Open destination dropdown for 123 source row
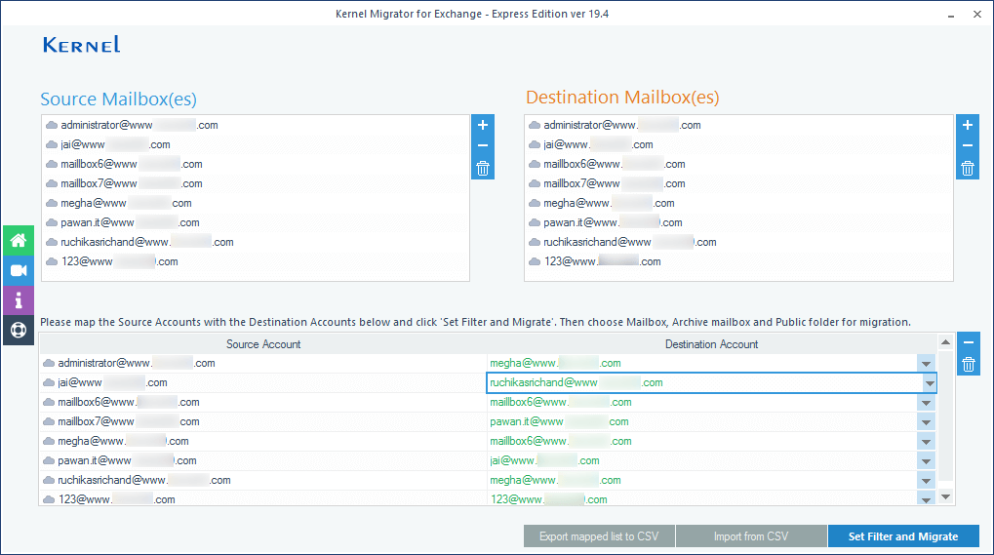The image size is (994, 555). [926, 498]
